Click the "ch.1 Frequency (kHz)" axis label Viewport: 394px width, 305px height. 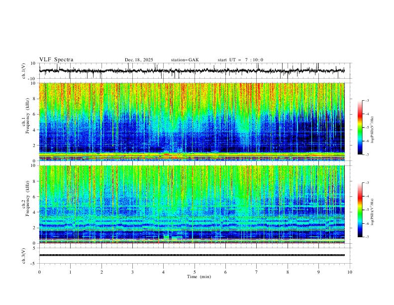point(26,116)
